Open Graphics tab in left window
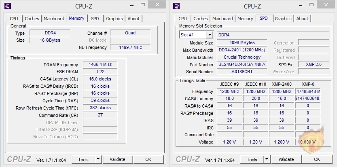The image size is (337, 167). click(114, 19)
